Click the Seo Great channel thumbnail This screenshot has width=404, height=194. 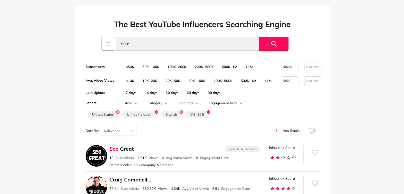coord(96,156)
